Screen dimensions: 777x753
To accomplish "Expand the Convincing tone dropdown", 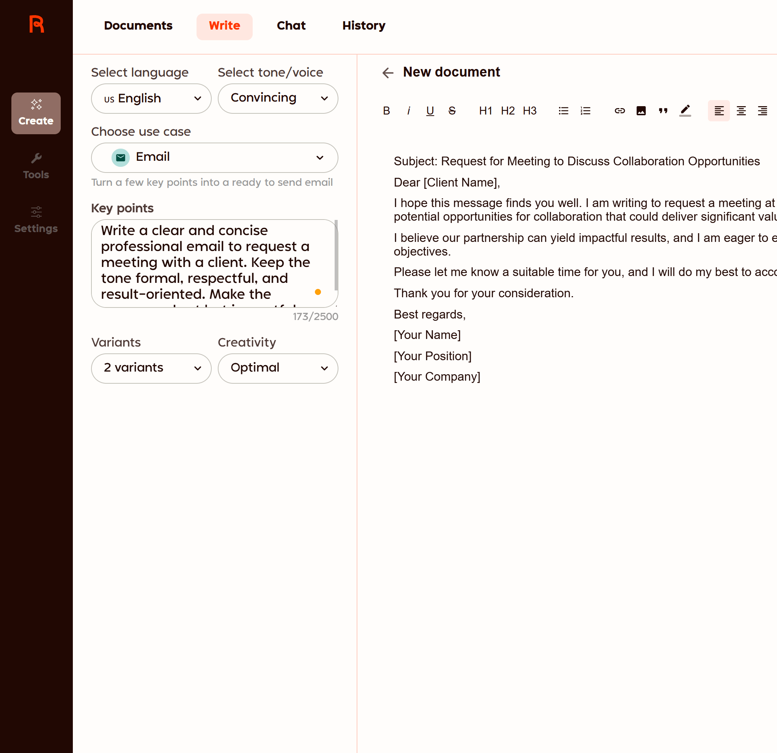I will point(277,99).
